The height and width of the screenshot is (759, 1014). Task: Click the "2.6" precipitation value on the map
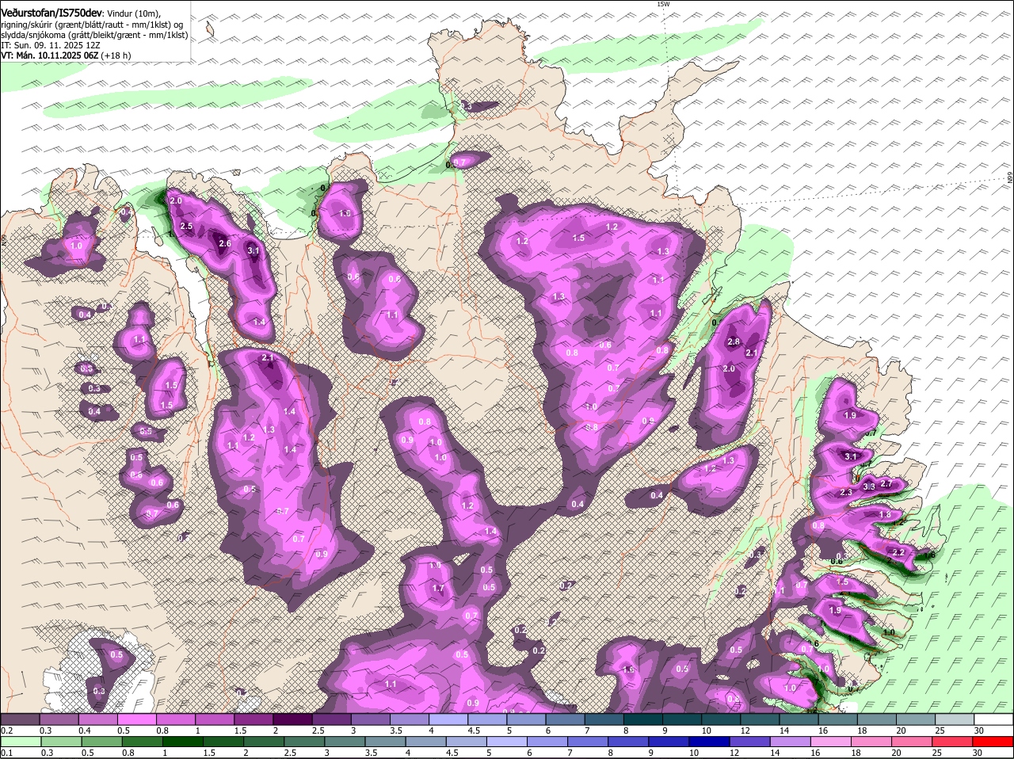224,243
